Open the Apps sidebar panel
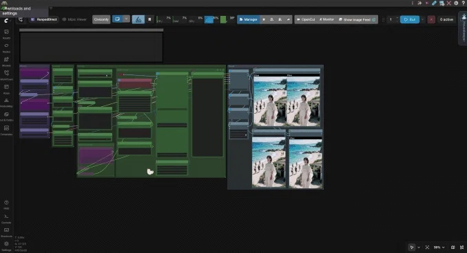Image resolution: width=467 pixels, height=253 pixels. tap(6, 89)
